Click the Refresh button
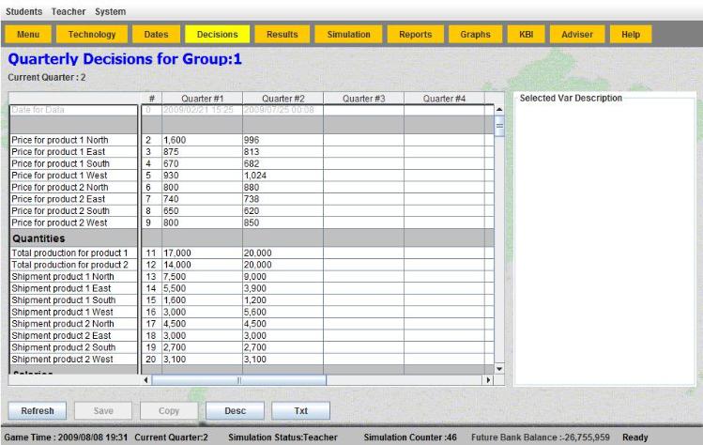 [x=38, y=410]
